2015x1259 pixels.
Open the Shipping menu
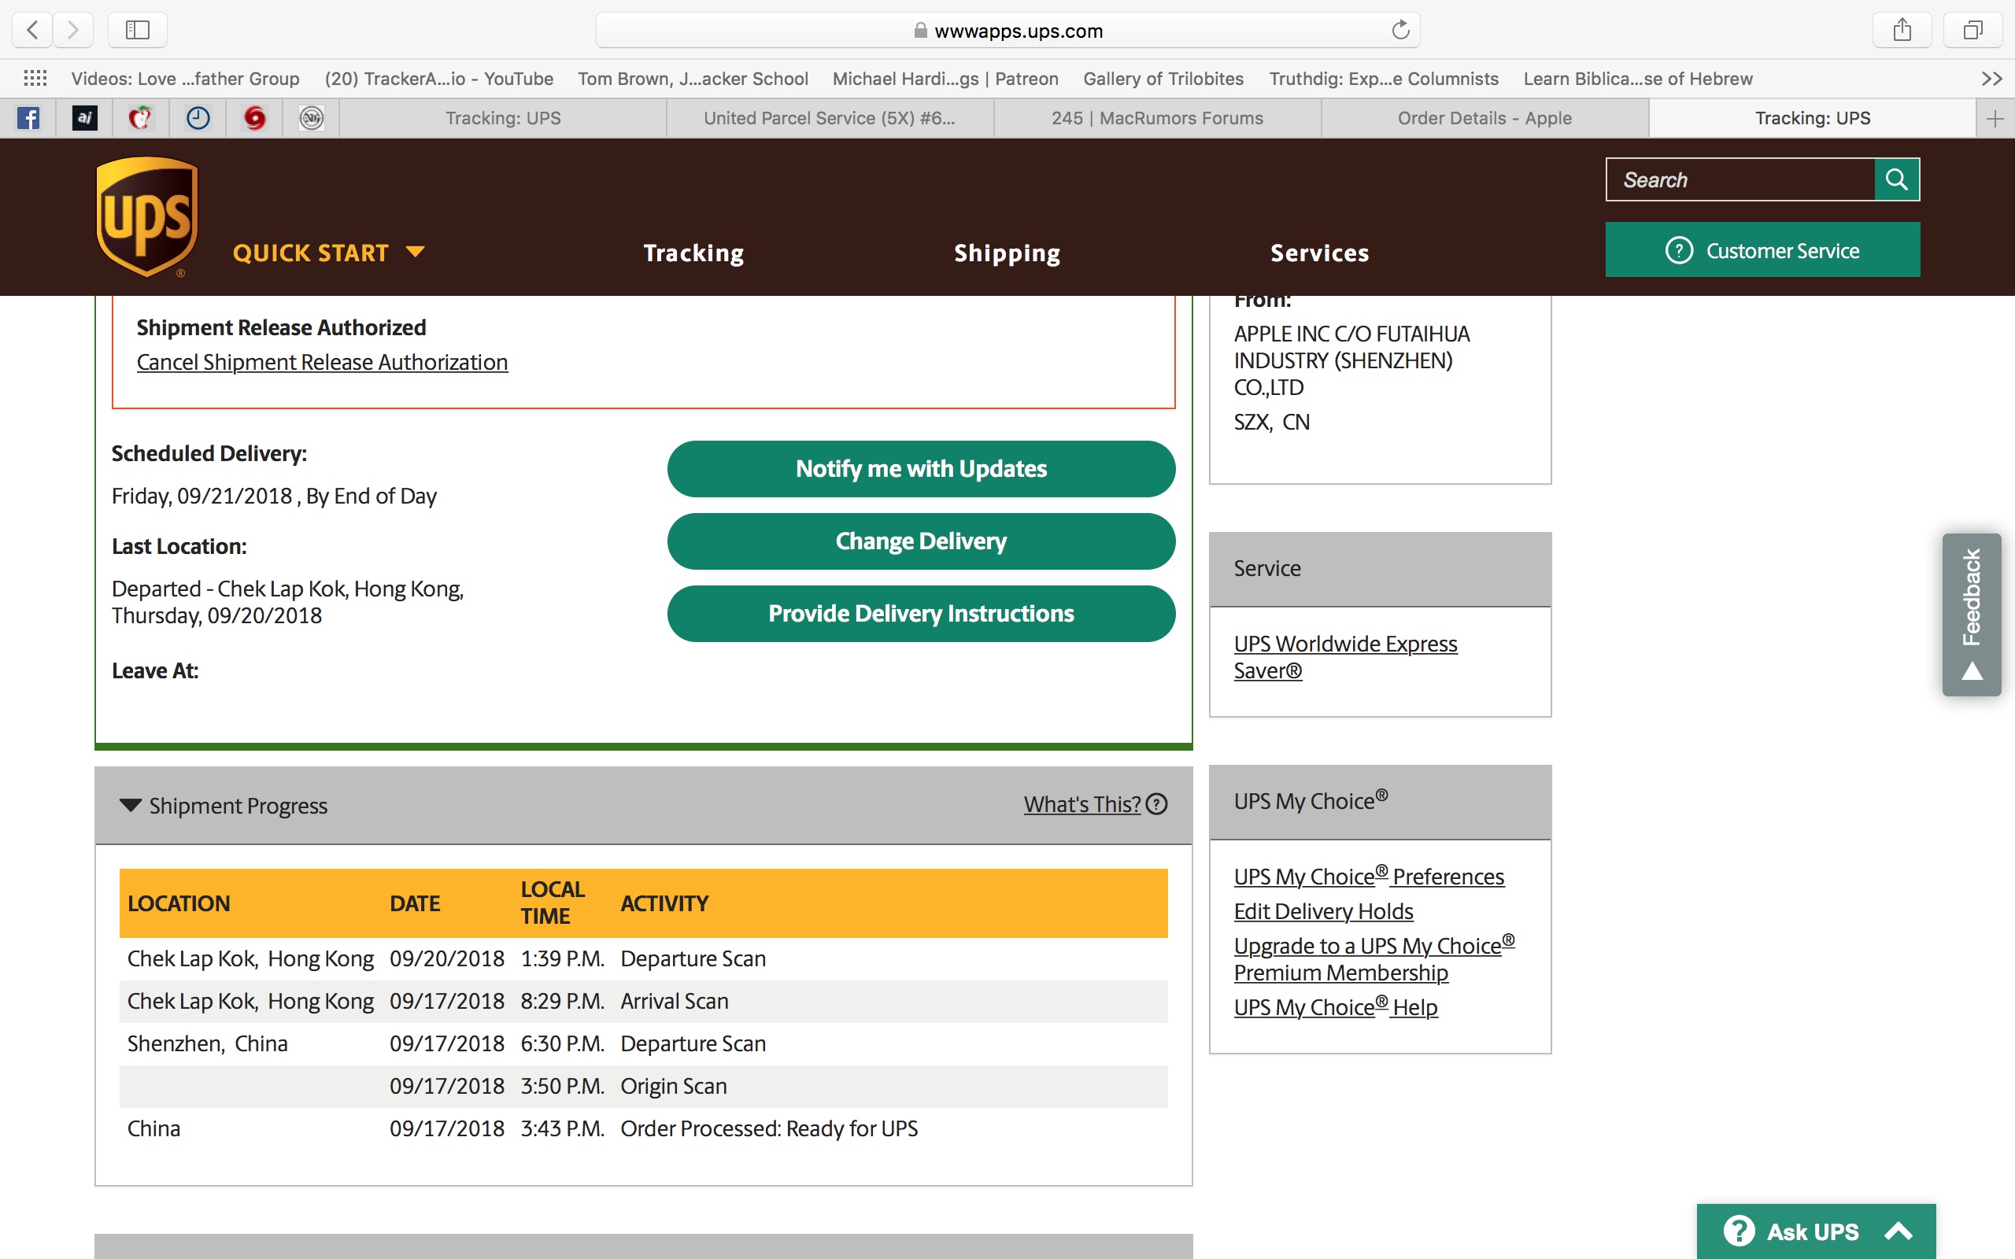coord(1007,253)
